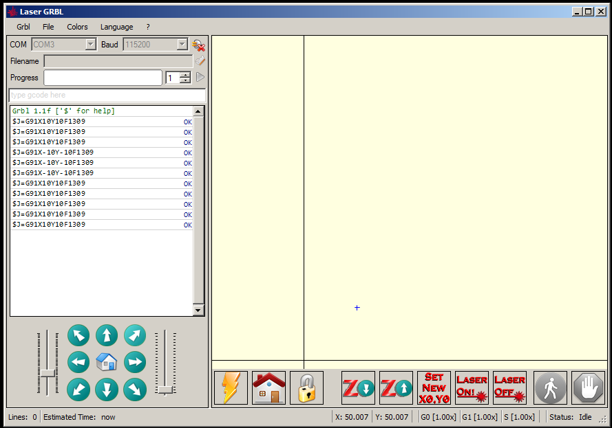Click console scrollbar down arrow
612x428 pixels.
[198, 310]
